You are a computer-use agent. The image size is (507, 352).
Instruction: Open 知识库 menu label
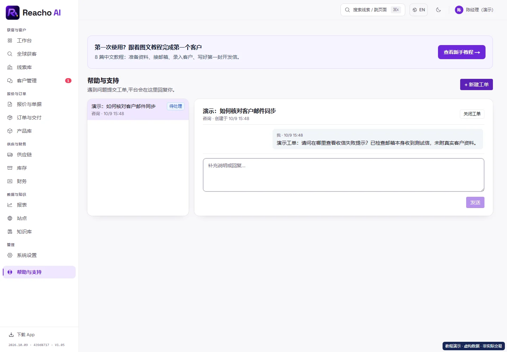24,232
